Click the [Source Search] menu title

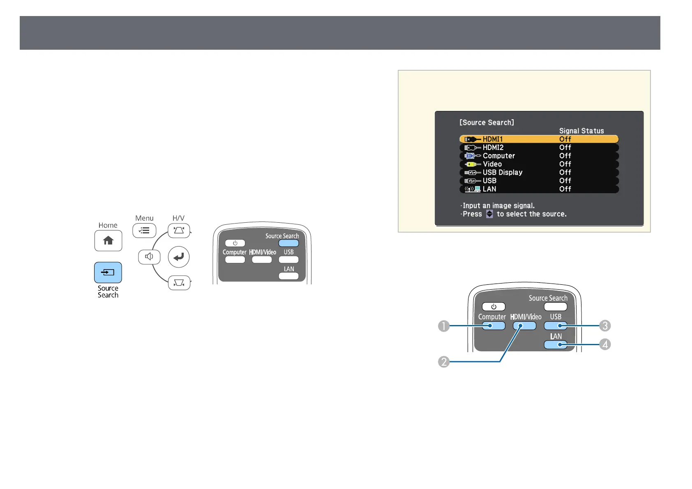tap(487, 122)
